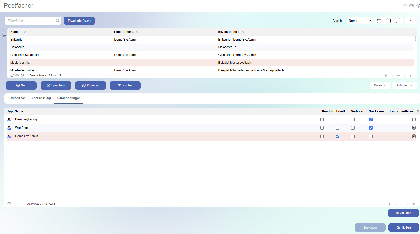Switch to the vertical split view icon
Screen dimensions: 420x234
tap(398, 21)
